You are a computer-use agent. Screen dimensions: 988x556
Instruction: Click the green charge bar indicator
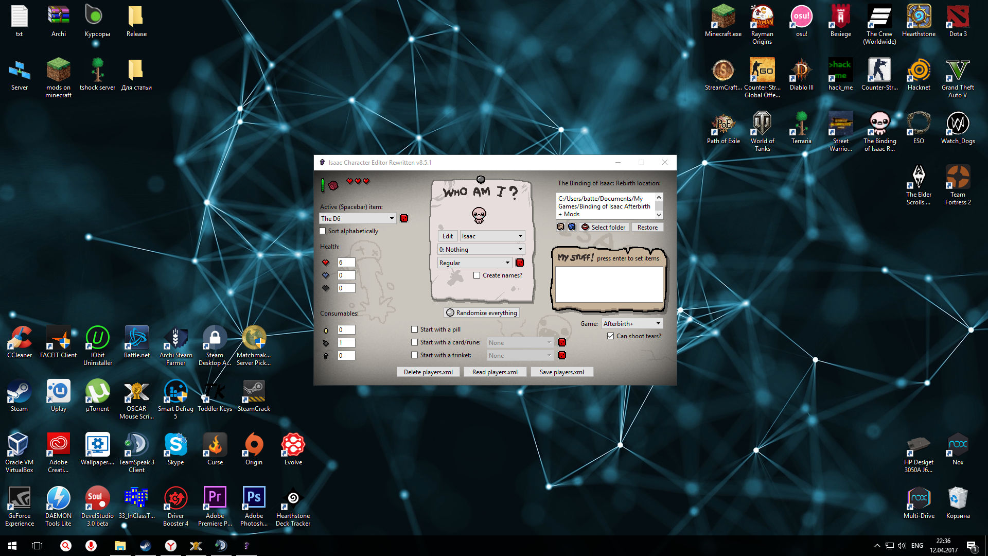[x=323, y=185]
